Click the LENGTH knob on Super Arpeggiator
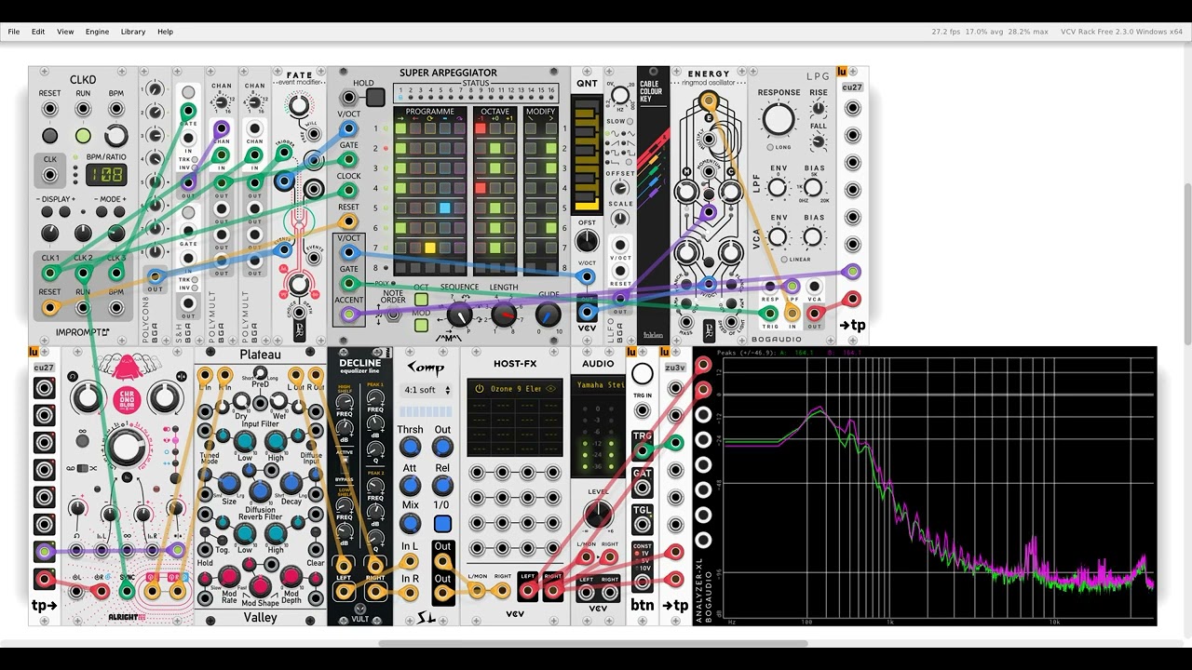 pos(504,315)
